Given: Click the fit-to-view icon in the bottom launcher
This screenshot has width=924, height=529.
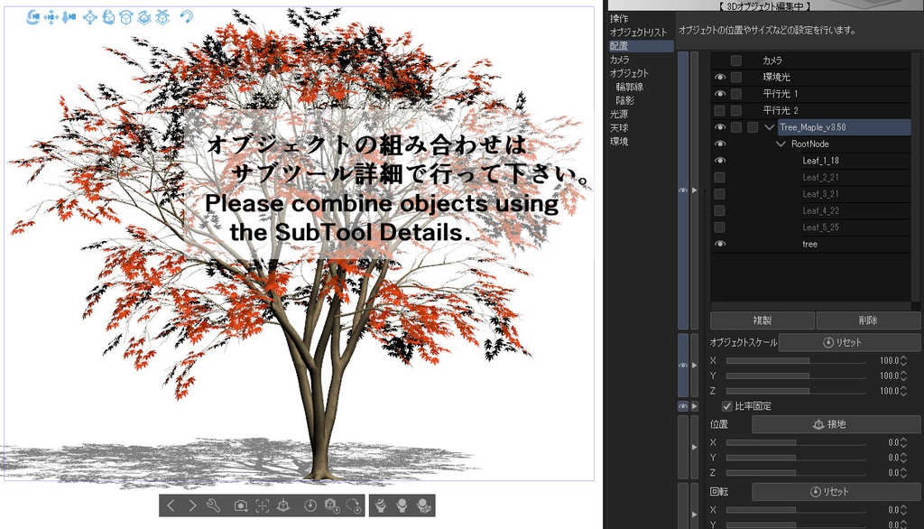Looking at the screenshot, I should 262,506.
